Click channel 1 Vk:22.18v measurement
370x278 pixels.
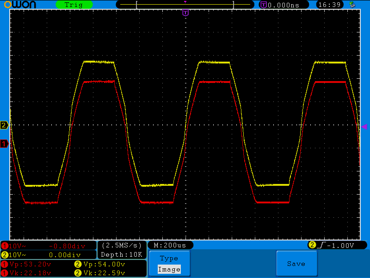30,273
